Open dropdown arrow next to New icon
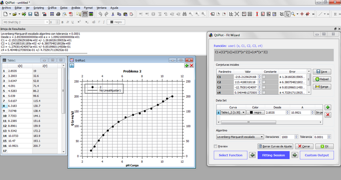341x180 pixels. (x=10, y=14)
